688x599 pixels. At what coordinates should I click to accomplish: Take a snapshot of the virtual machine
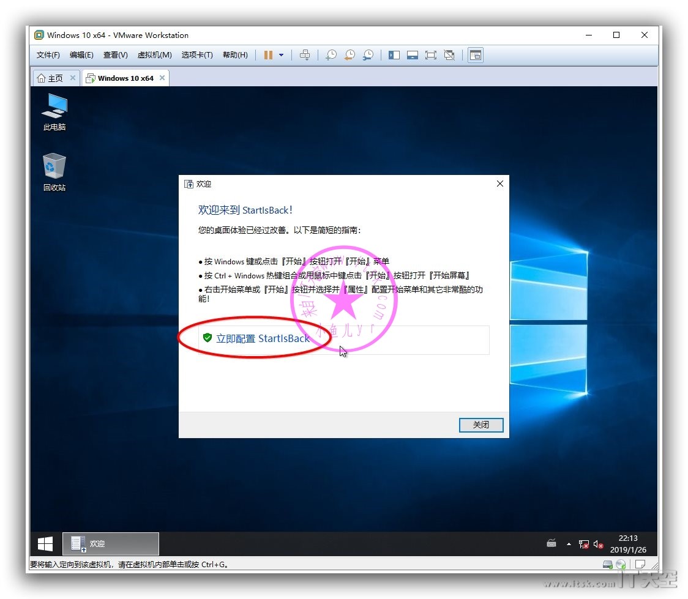(331, 55)
